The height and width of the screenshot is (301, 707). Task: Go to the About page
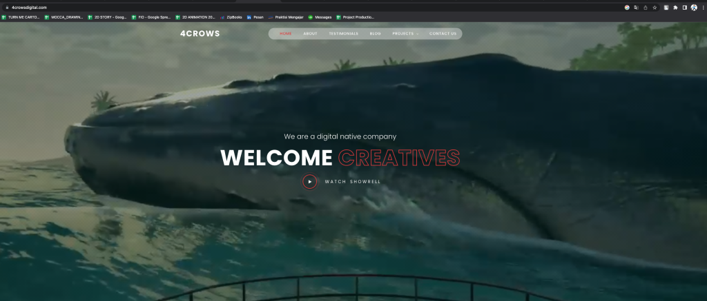pyautogui.click(x=310, y=34)
